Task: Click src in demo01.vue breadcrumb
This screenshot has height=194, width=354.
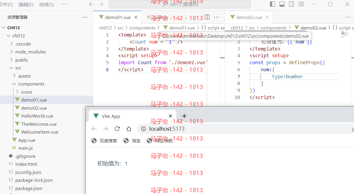Action: pyautogui.click(x=121, y=28)
